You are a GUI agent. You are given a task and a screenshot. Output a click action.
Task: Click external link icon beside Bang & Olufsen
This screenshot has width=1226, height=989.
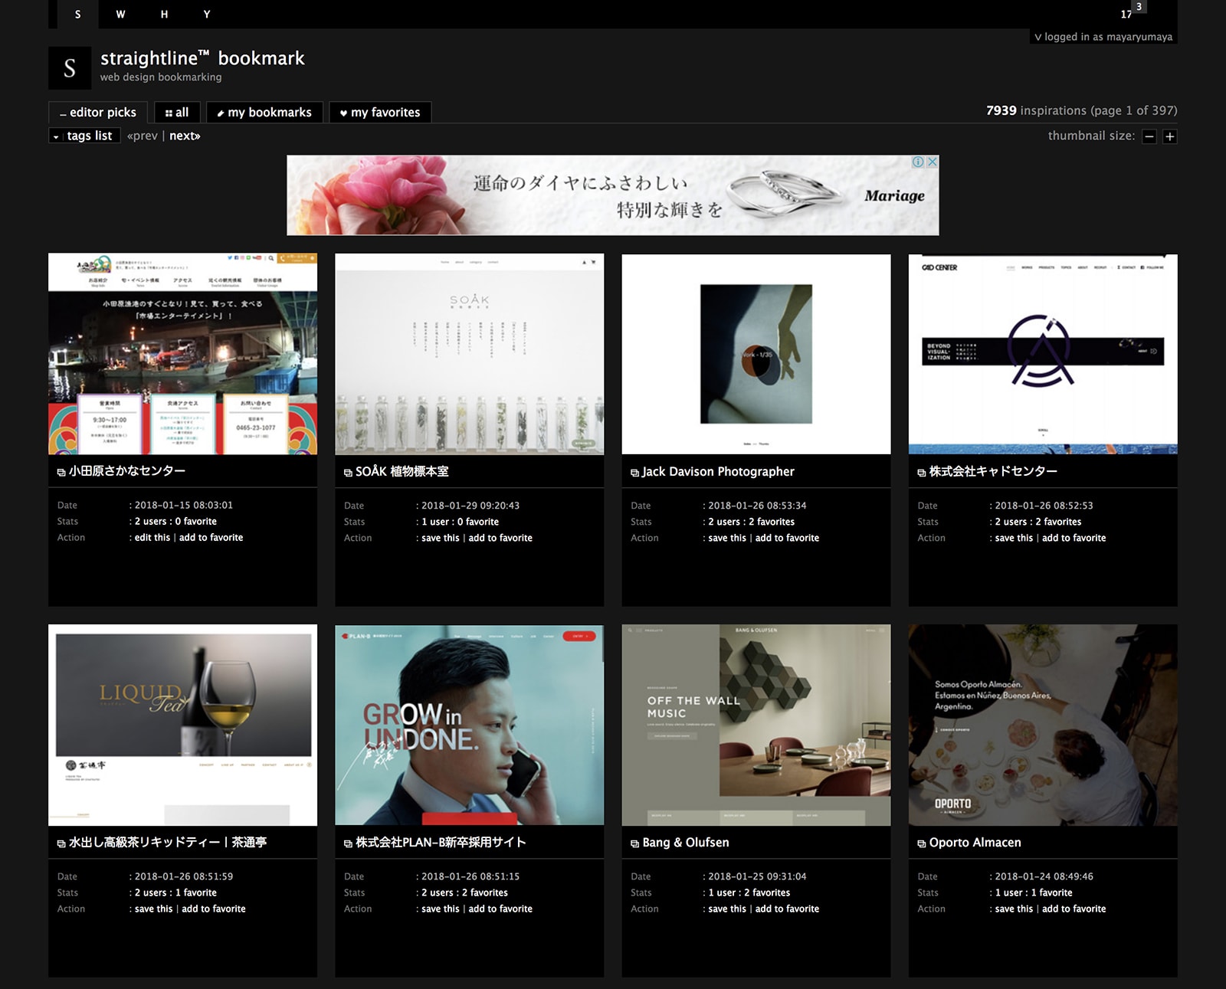pos(634,843)
